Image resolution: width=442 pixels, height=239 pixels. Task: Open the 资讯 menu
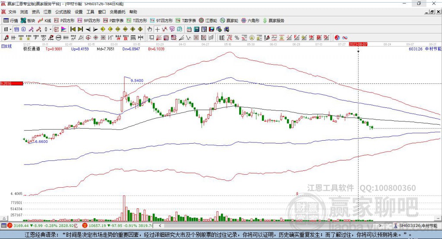[35, 12]
